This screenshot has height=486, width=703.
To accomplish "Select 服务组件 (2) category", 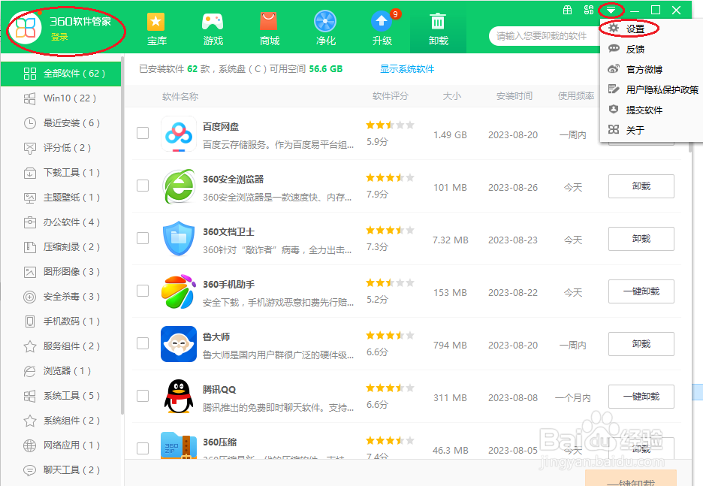I will click(61, 346).
